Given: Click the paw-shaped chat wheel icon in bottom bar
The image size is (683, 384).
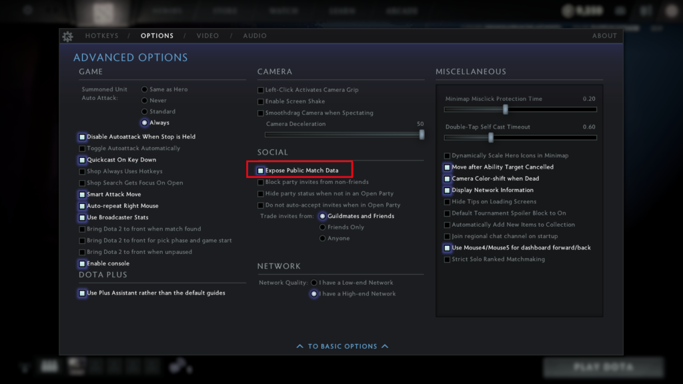Looking at the screenshot, I should click(177, 366).
